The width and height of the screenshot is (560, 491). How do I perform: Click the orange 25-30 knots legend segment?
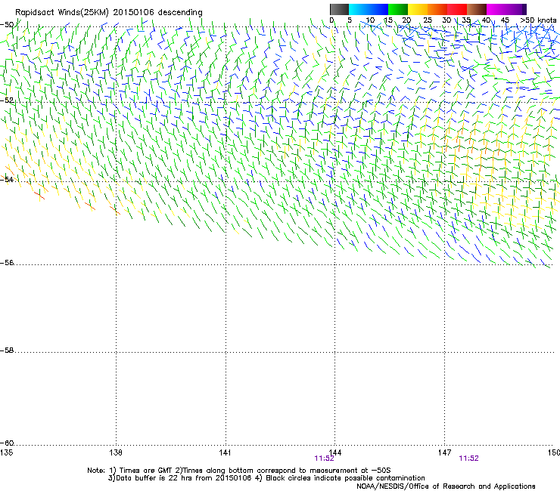coord(437,9)
